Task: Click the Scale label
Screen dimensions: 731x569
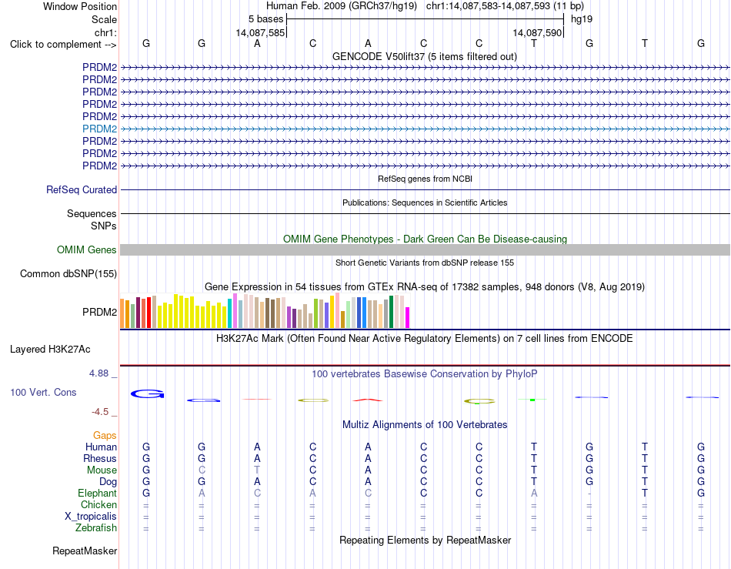Action: pyautogui.click(x=105, y=19)
